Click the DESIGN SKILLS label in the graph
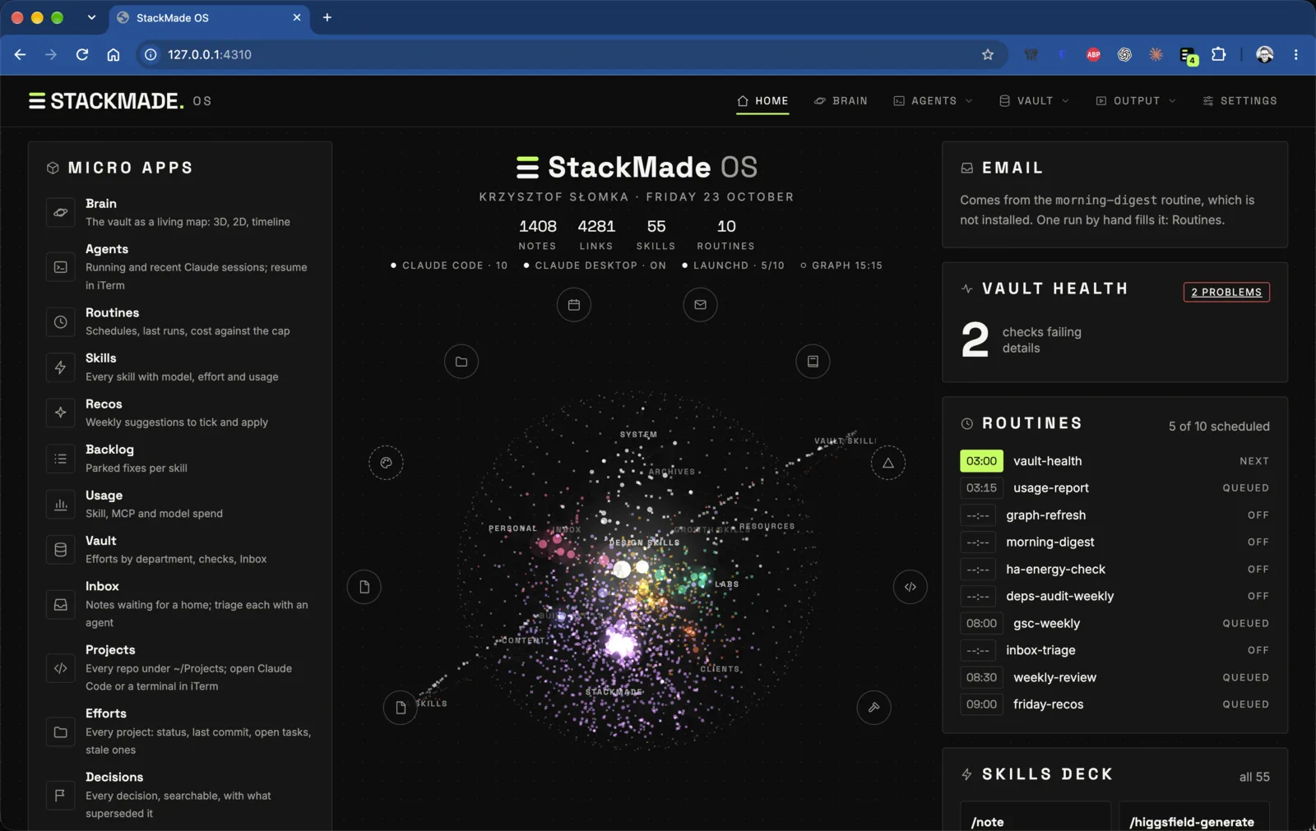This screenshot has width=1316, height=831. [644, 542]
